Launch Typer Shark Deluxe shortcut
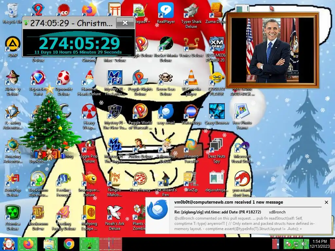 tap(191, 16)
